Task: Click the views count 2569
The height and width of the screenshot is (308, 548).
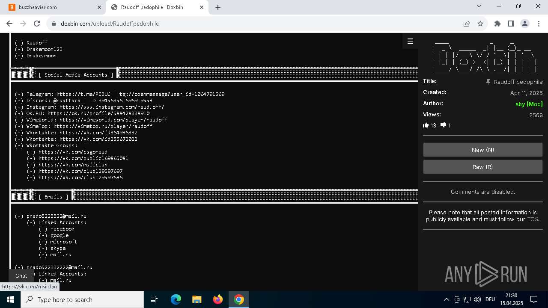Action: pyautogui.click(x=536, y=115)
